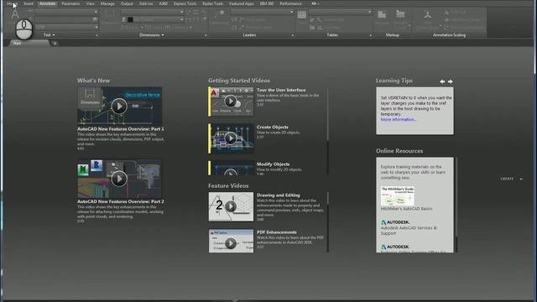Show previous learning tip with left arrow
Image resolution: width=537 pixels, height=302 pixels.
pyautogui.click(x=442, y=81)
